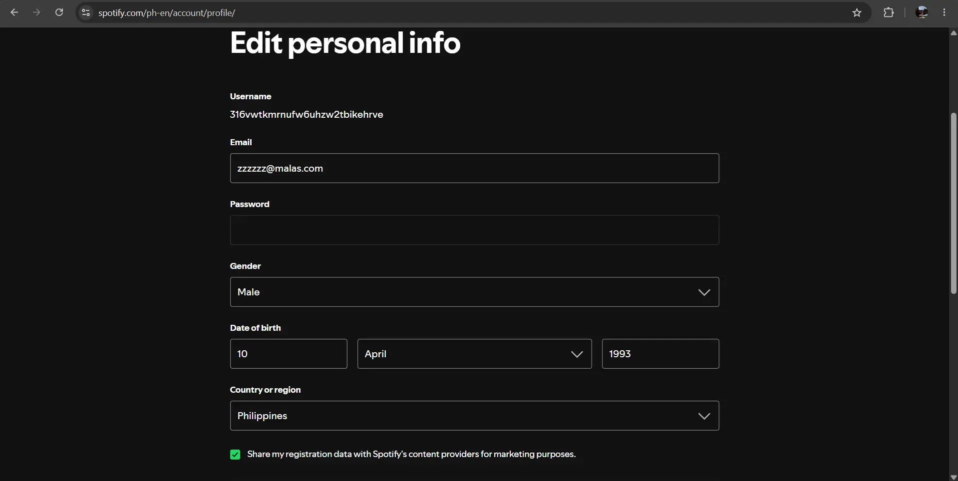Open the browser extensions menu
Viewport: 958px width, 481px height.
tap(889, 12)
